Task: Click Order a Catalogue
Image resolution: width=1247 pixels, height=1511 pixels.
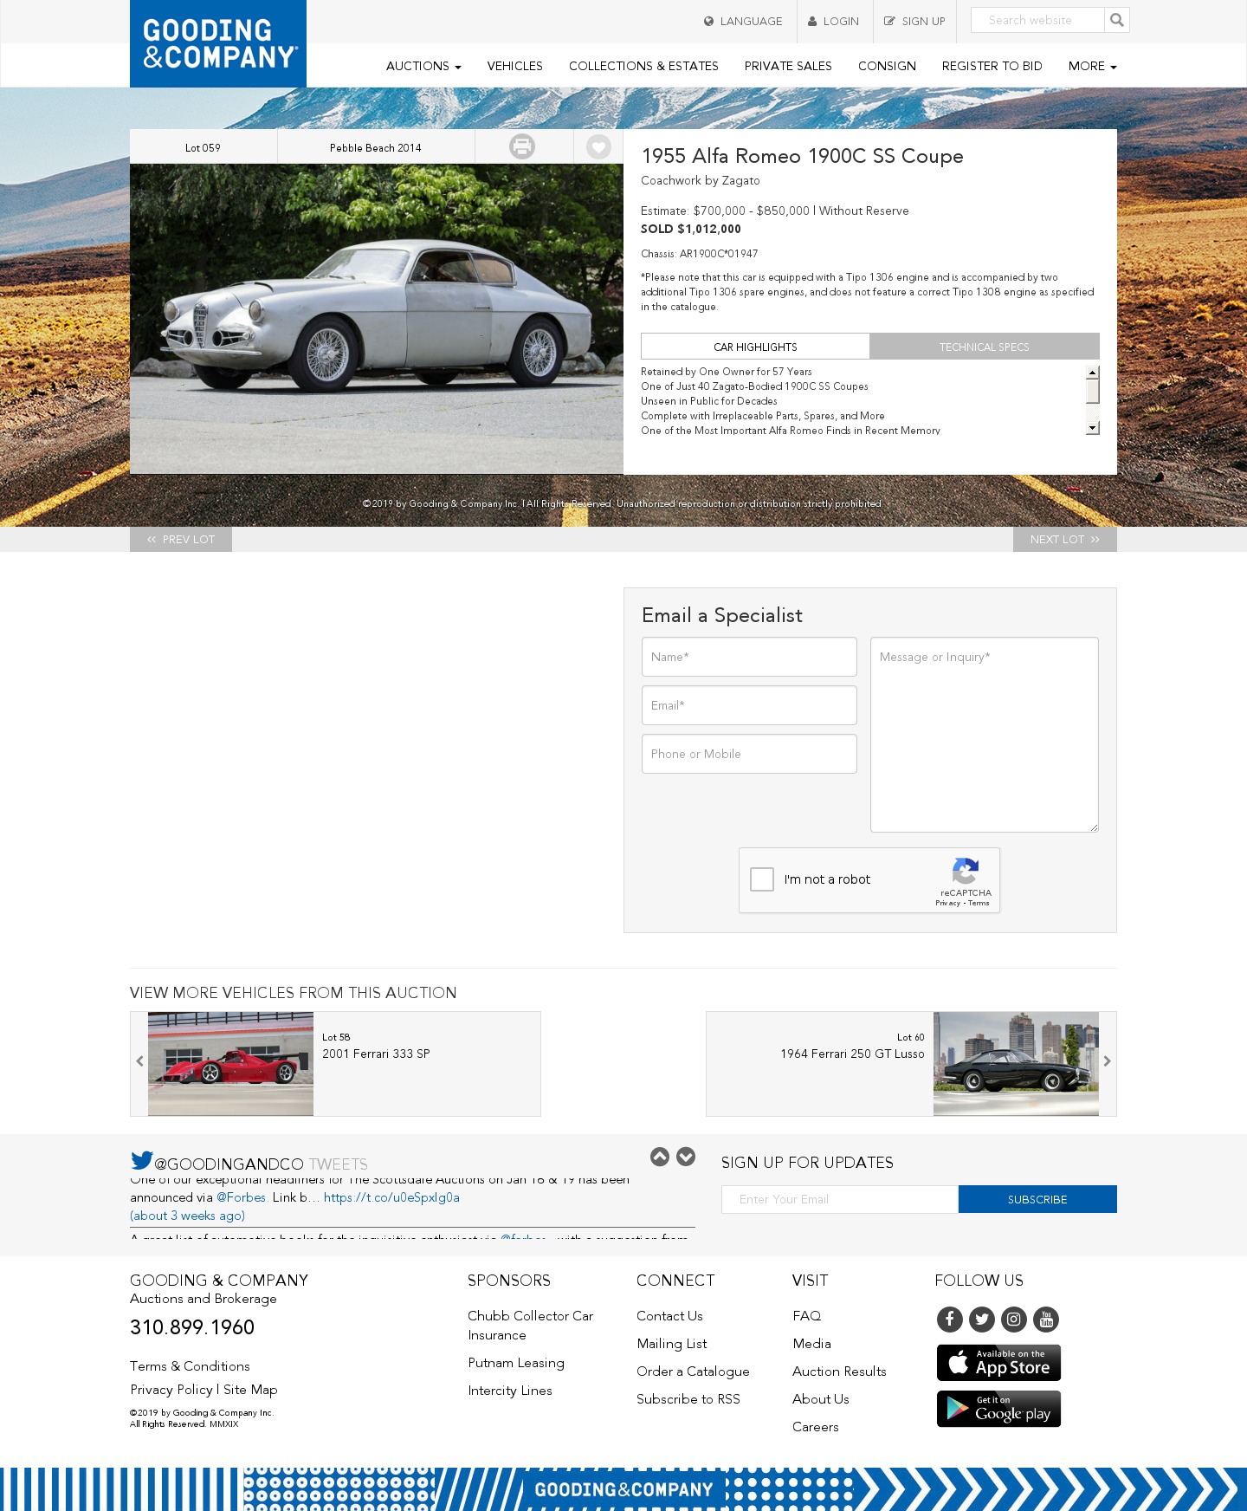Action: click(x=693, y=1372)
